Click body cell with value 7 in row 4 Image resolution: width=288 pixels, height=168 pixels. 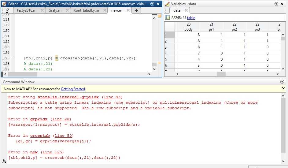tap(188, 53)
